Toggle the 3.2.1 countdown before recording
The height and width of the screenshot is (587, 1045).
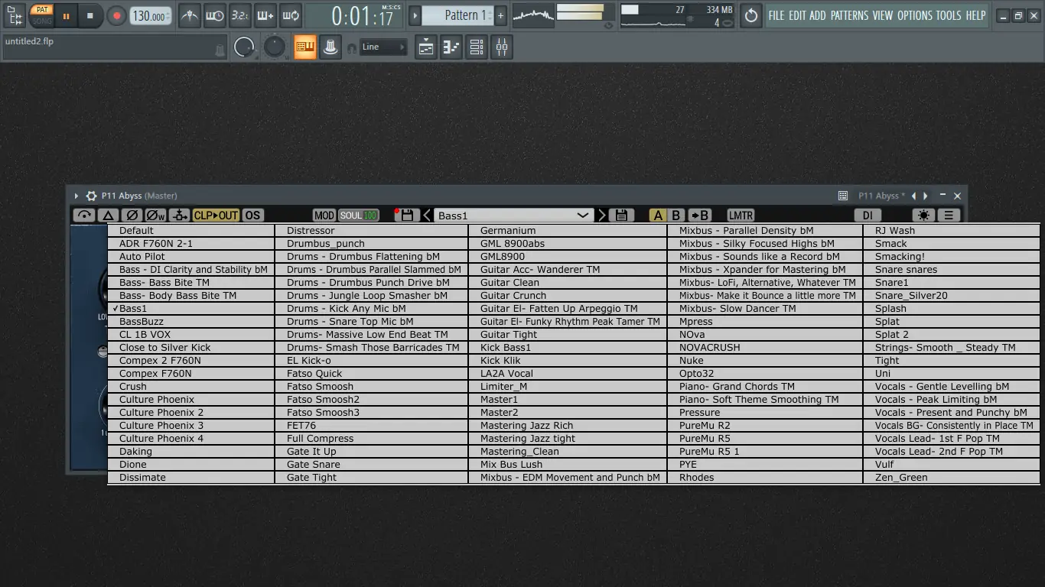tap(239, 15)
